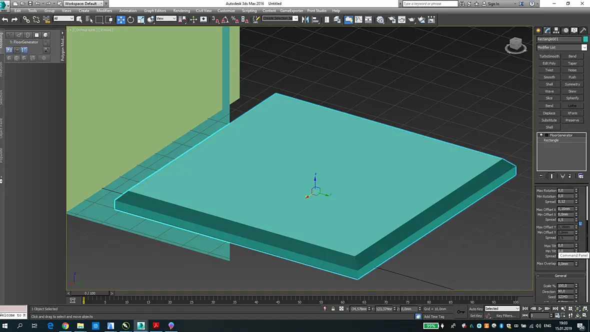Choose the Rectangular Selection Region tool
Viewport: 590px width, 332px height.
pyautogui.click(x=99, y=19)
